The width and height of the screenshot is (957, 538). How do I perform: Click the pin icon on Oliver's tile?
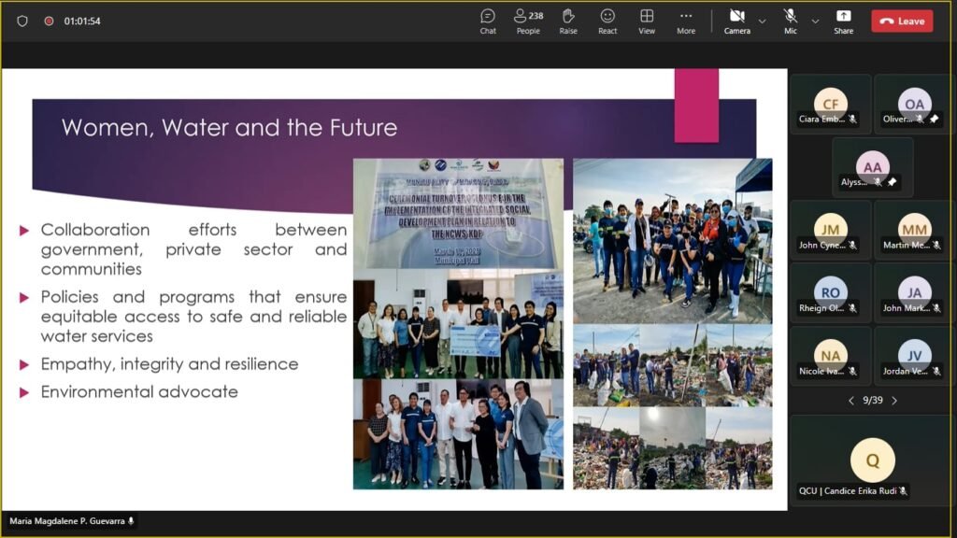pyautogui.click(x=934, y=119)
